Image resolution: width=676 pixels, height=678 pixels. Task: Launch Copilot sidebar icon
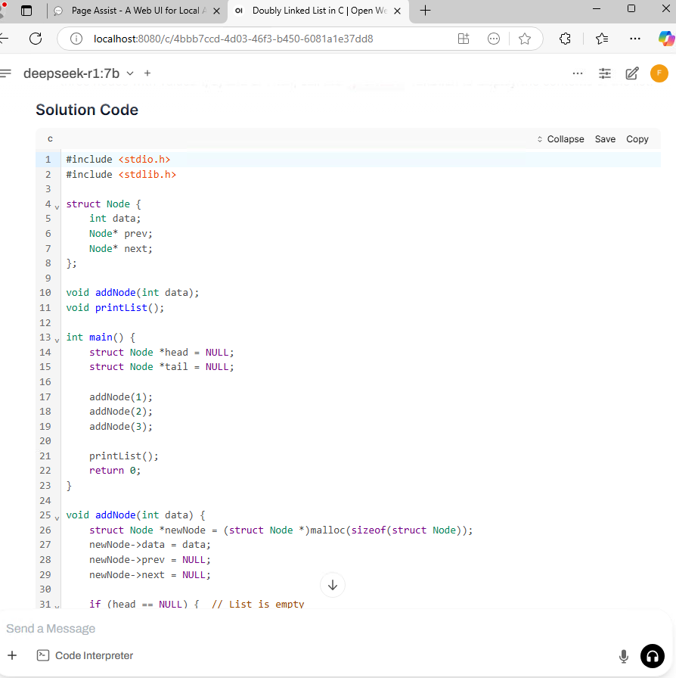pos(666,39)
